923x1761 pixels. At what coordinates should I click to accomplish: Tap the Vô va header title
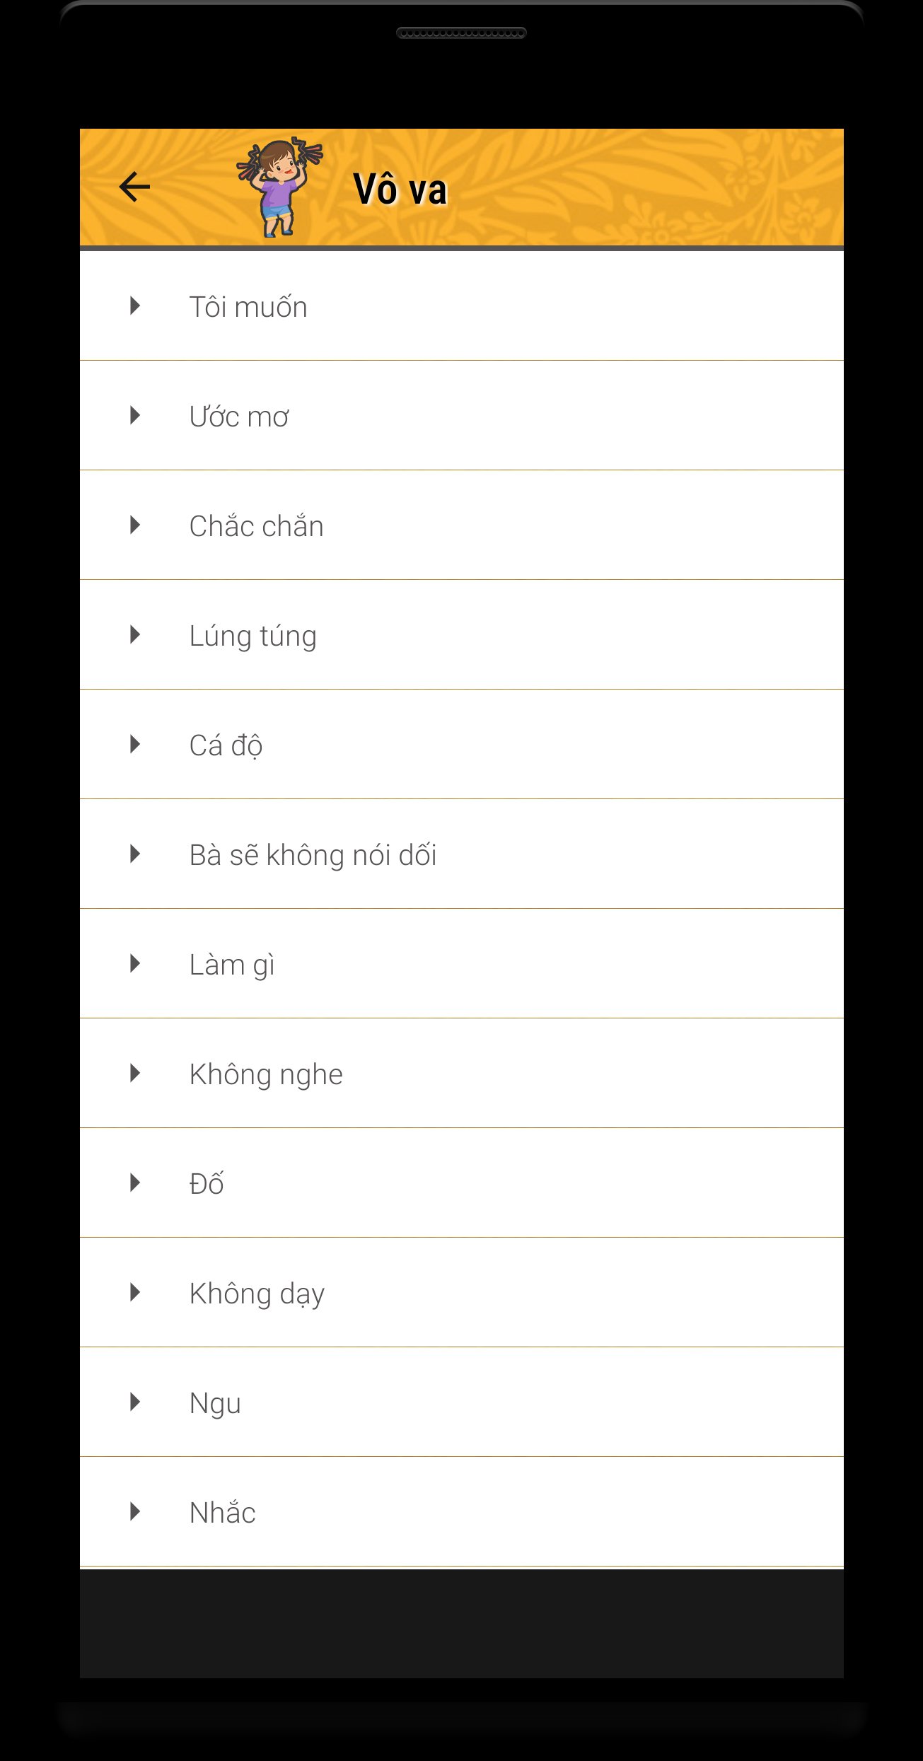click(x=400, y=190)
